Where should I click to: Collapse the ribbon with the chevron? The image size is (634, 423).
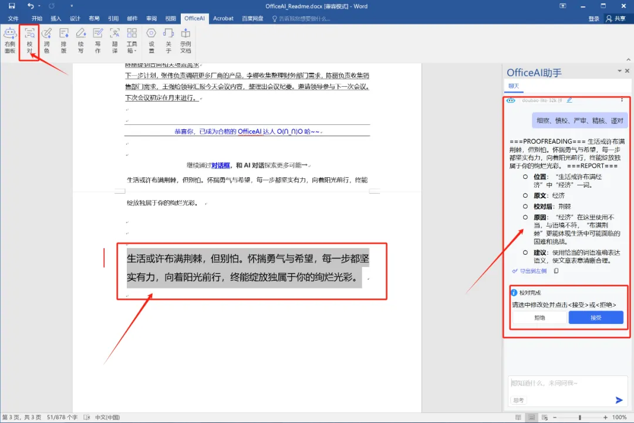pos(628,59)
